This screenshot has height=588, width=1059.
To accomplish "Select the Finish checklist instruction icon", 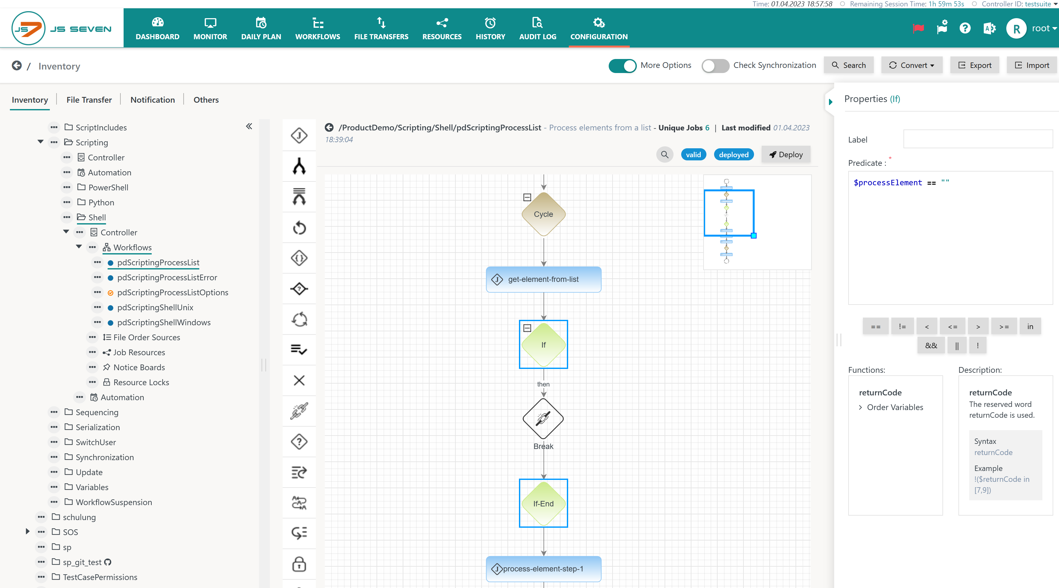I will (299, 349).
